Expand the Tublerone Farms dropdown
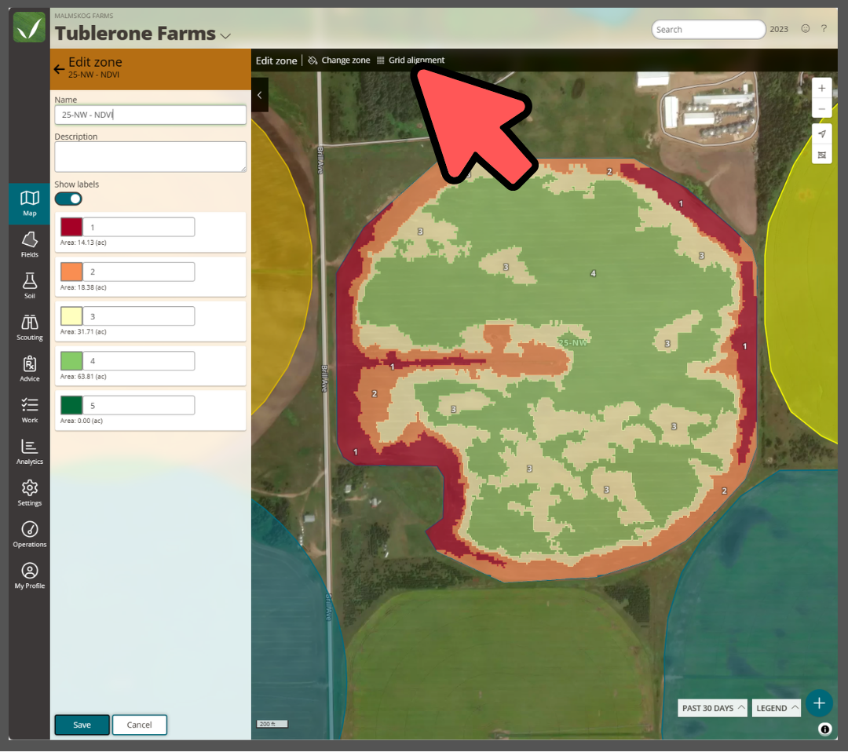 (225, 35)
